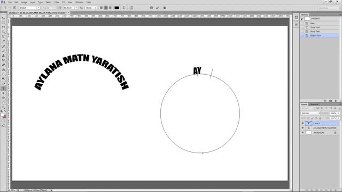Image resolution: width=342 pixels, height=192 pixels.
Task: Select the Quick Selection tool
Action: (3, 32)
